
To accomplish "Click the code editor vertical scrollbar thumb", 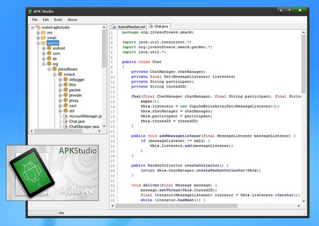I will pos(303,64).
